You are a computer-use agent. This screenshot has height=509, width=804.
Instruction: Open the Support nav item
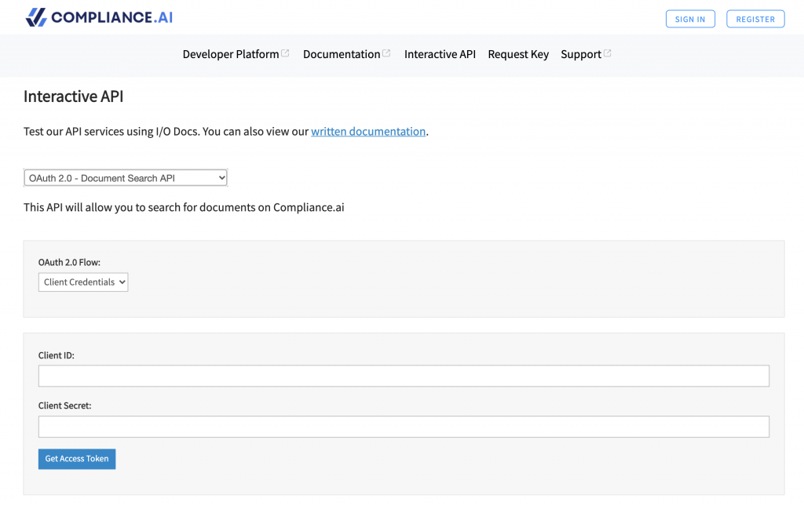tap(581, 54)
